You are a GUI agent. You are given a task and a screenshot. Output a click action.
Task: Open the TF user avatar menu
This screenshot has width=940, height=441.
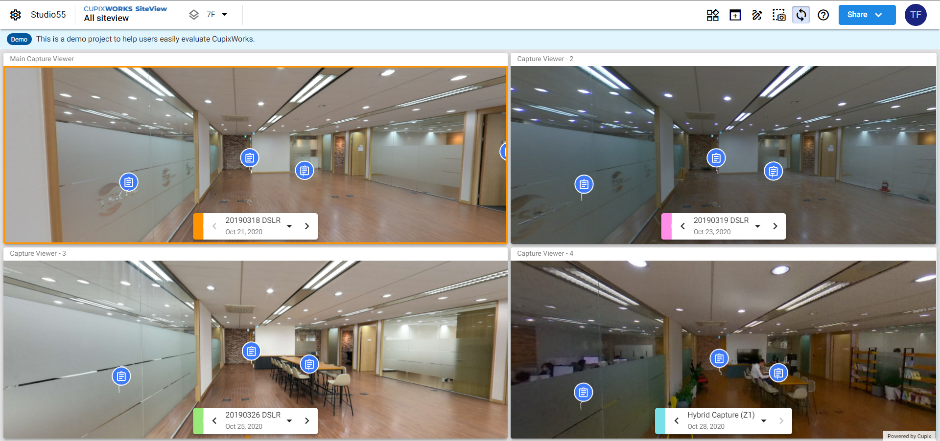click(916, 15)
